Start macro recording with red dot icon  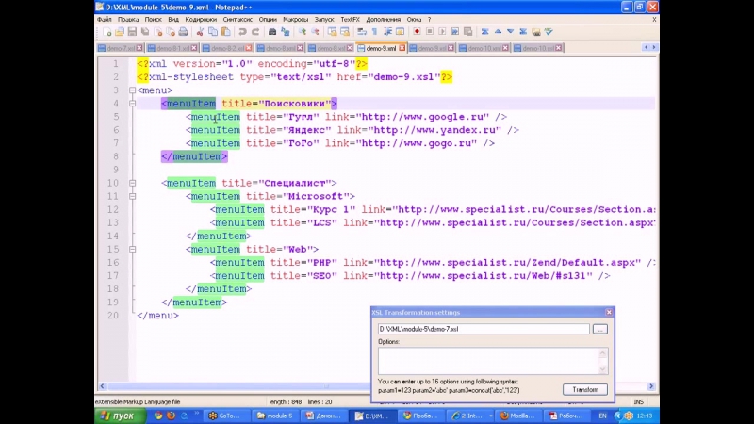[x=416, y=31]
